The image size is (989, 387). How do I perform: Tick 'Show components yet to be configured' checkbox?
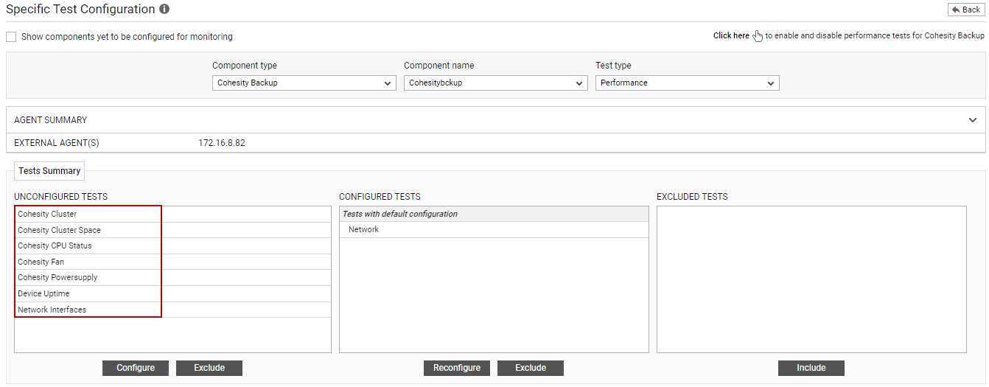[11, 36]
